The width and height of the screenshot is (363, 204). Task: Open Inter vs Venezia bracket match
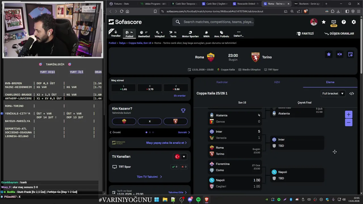tap(235, 135)
